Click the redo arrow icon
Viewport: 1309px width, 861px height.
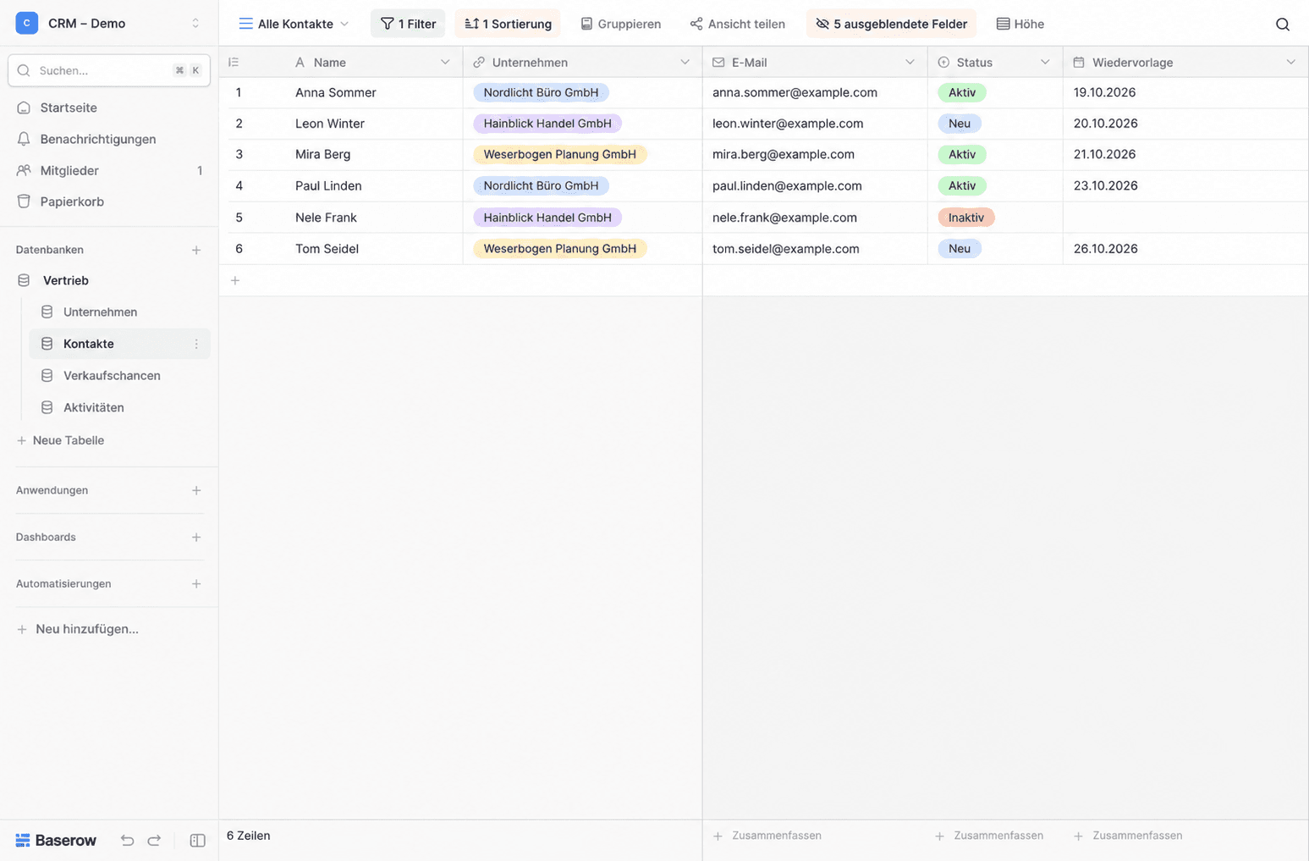(154, 841)
